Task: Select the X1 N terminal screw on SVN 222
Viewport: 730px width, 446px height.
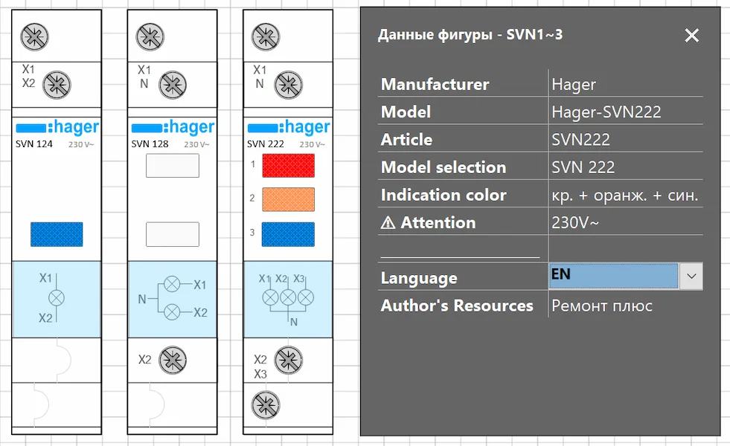Action: 288,85
